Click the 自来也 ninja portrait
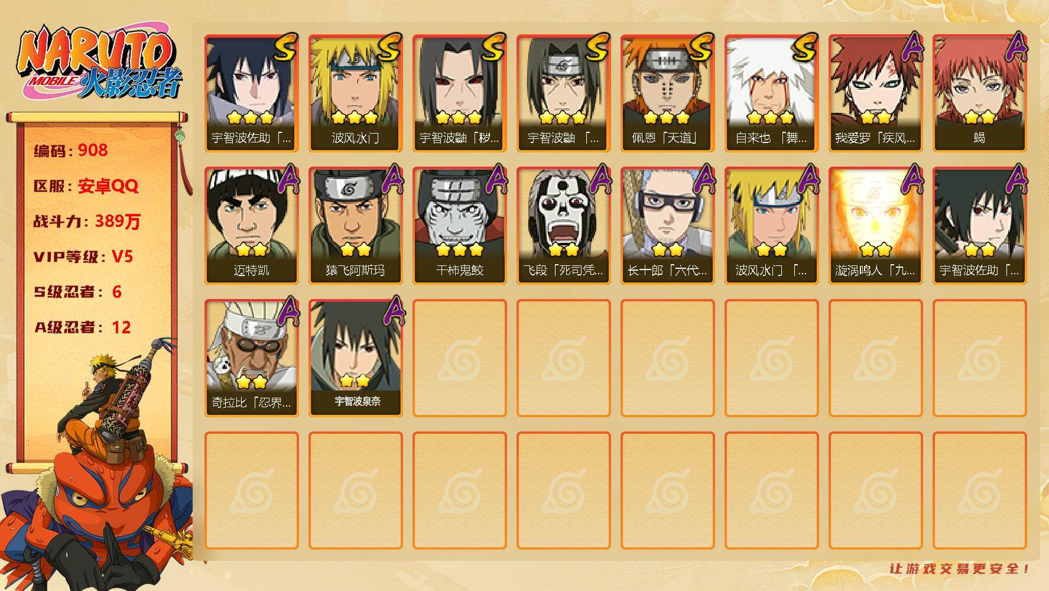Viewport: 1049px width, 591px height. pyautogui.click(x=771, y=93)
